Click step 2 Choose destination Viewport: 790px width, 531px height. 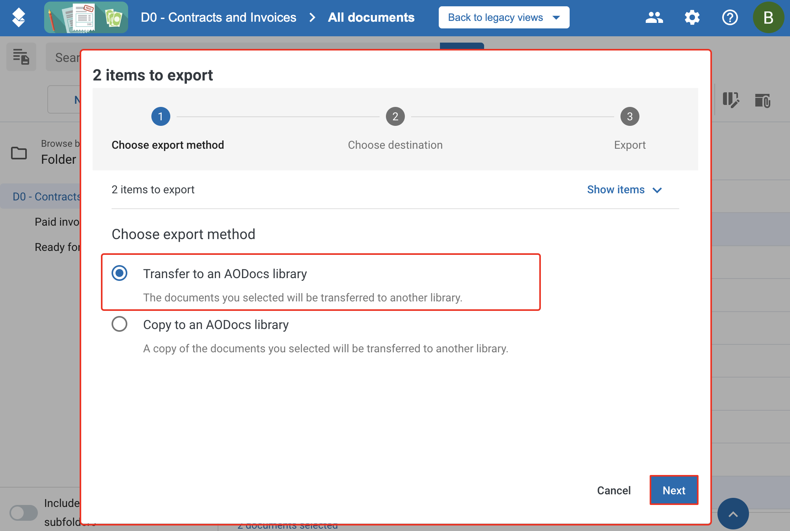395,129
